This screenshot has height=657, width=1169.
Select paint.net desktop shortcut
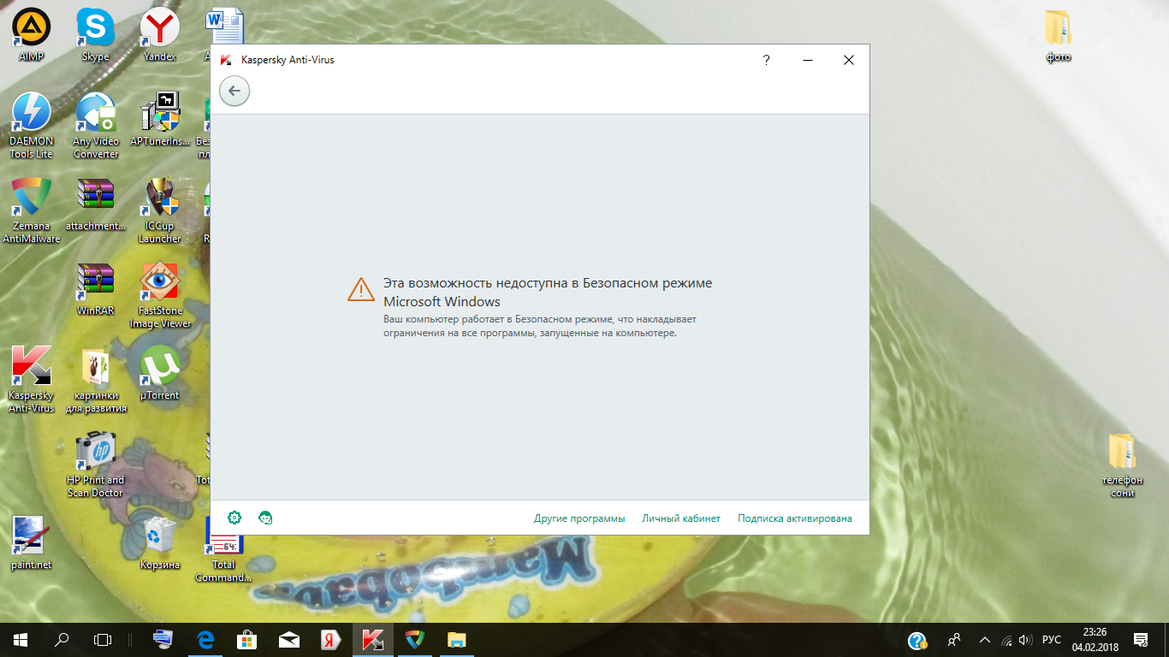click(31, 542)
